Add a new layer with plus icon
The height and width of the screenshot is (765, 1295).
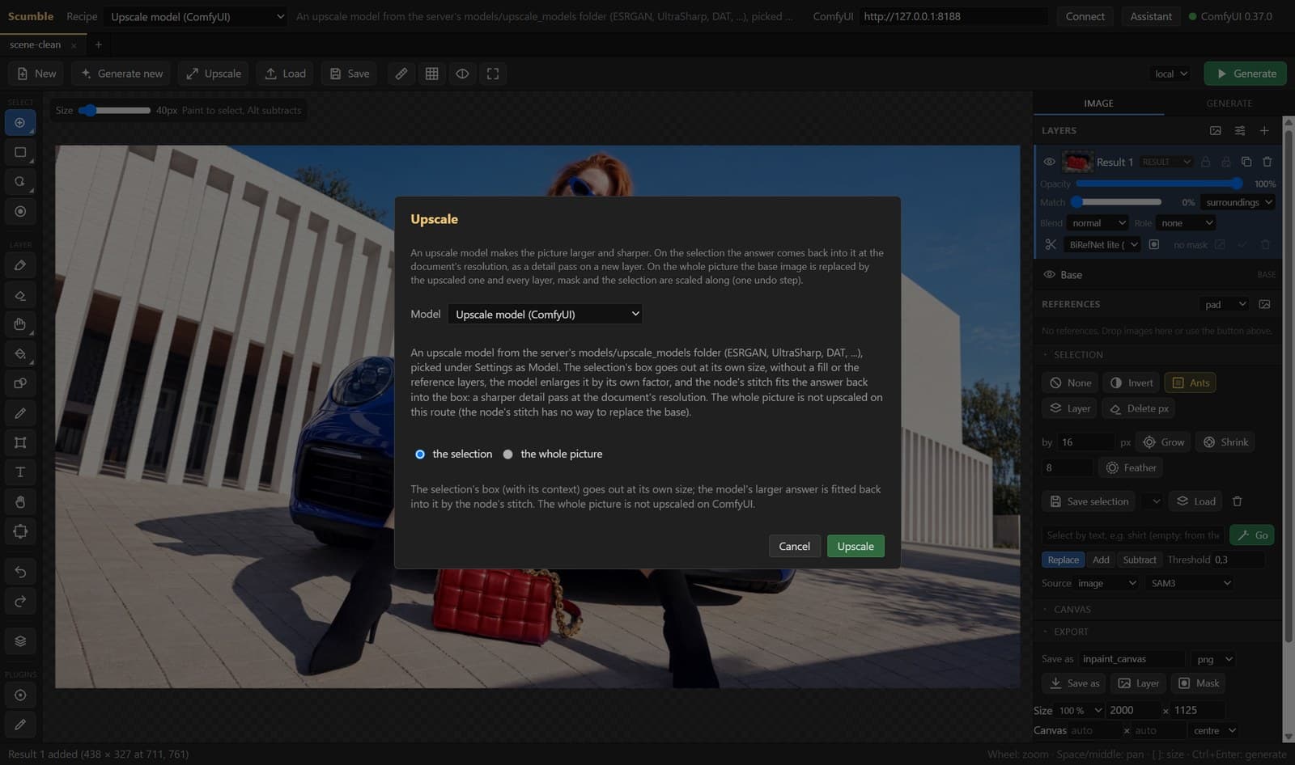pos(1264,130)
